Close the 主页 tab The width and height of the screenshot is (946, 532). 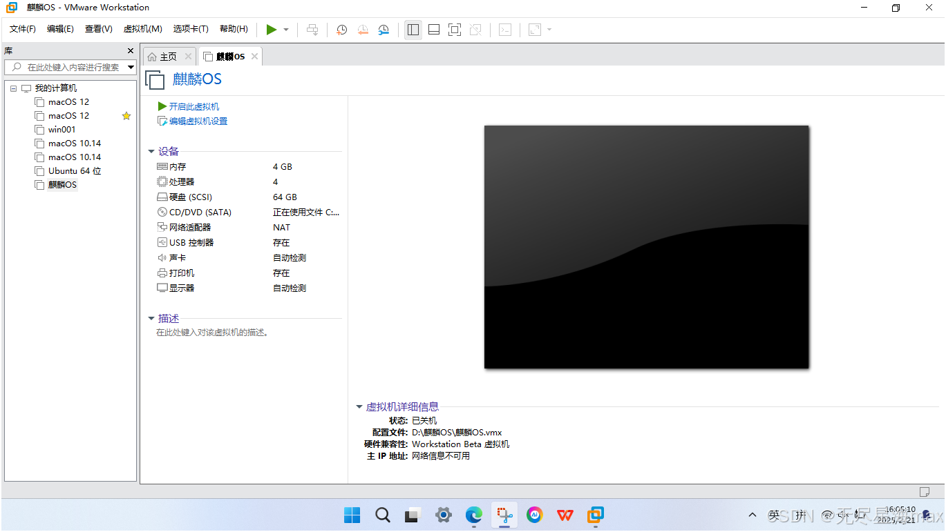point(188,57)
